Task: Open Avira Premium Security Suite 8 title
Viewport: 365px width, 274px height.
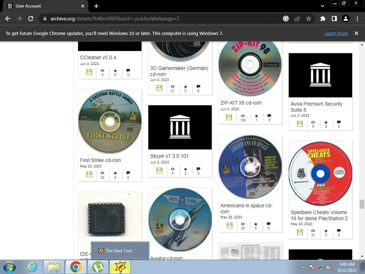Action: 317,107
